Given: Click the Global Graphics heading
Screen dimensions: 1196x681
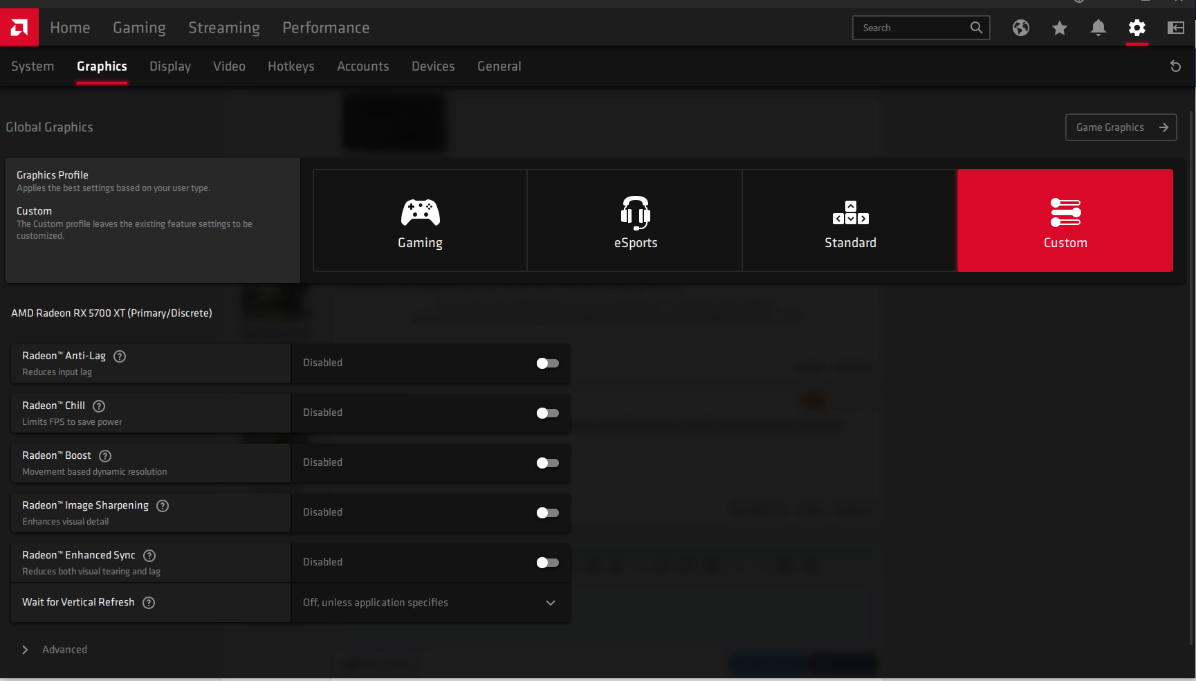Looking at the screenshot, I should point(49,127).
